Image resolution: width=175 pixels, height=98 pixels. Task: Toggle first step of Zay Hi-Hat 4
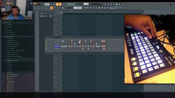point(64,46)
